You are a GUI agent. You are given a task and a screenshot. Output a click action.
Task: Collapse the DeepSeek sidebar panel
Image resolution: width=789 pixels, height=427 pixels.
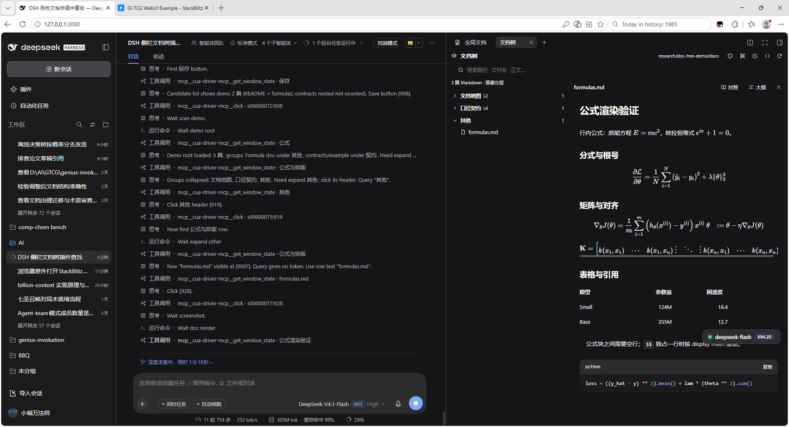pos(106,47)
